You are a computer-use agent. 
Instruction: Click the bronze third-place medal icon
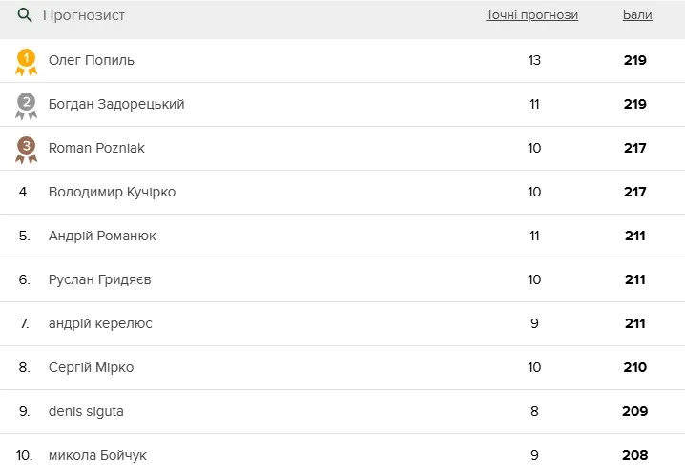click(x=26, y=149)
